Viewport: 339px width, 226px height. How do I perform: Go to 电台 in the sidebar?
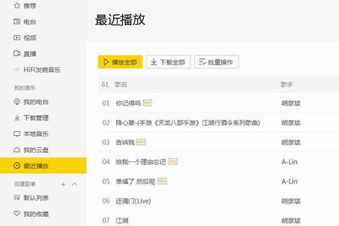30,21
